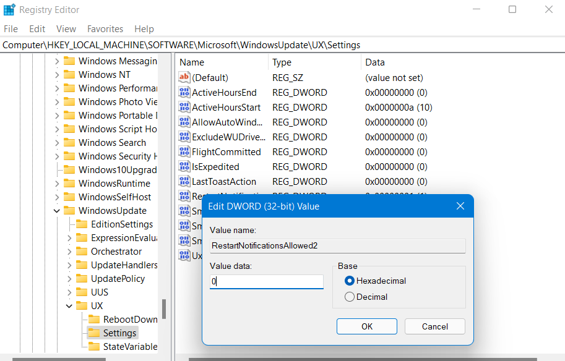Click the Value data input field
Viewport: 565px width, 361px height.
click(x=266, y=282)
